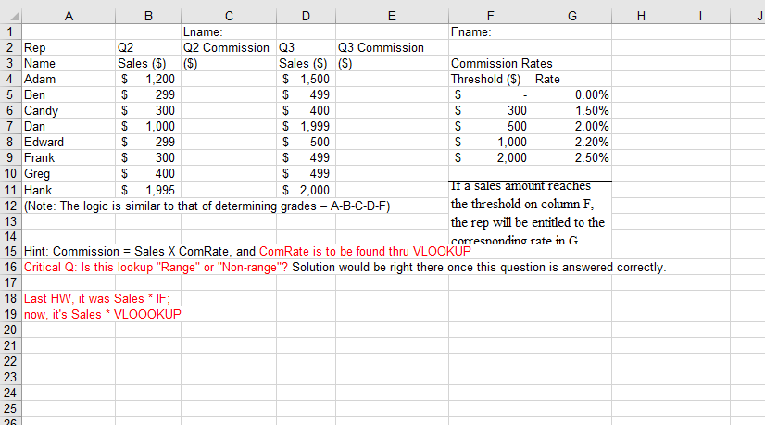Viewport: 765px width, 425px height.
Task: Click Adam's Q3 sales value 1,500
Action: 306,79
